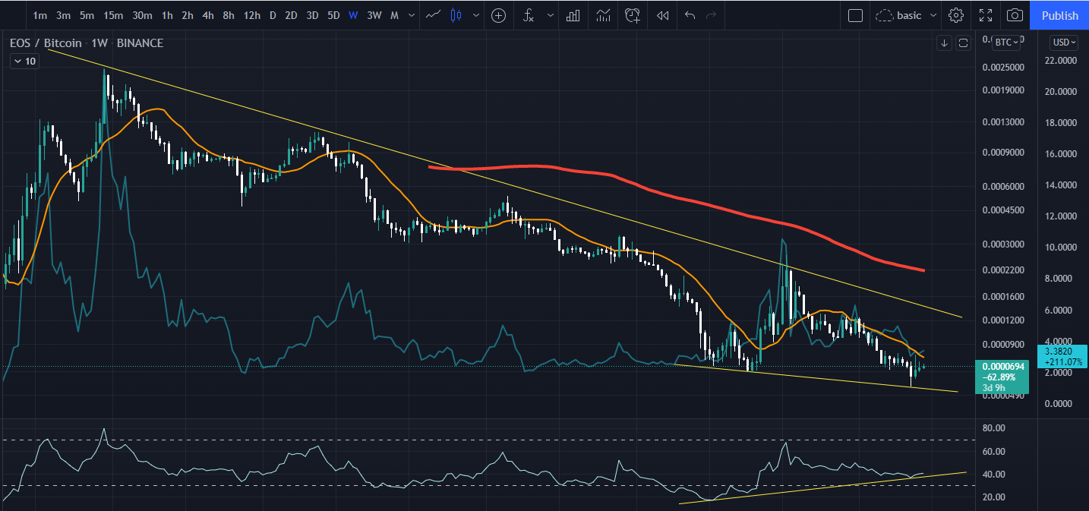Open the BTC price scale currency dropdown
The image size is (1089, 511).
[1006, 43]
